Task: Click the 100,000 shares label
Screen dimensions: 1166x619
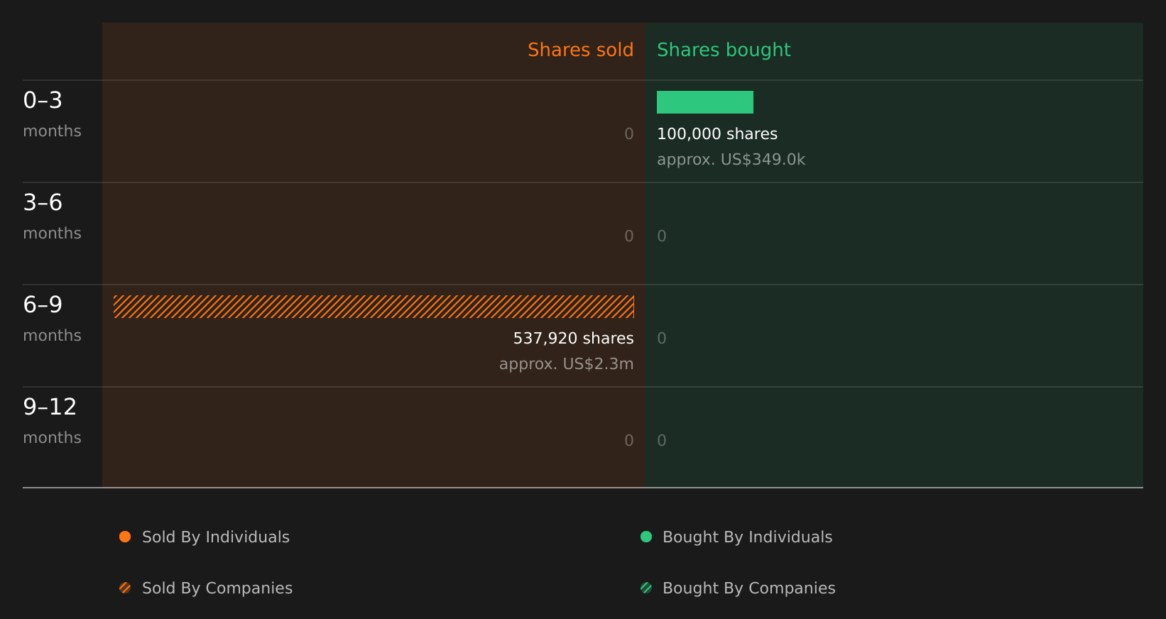Action: coord(717,133)
